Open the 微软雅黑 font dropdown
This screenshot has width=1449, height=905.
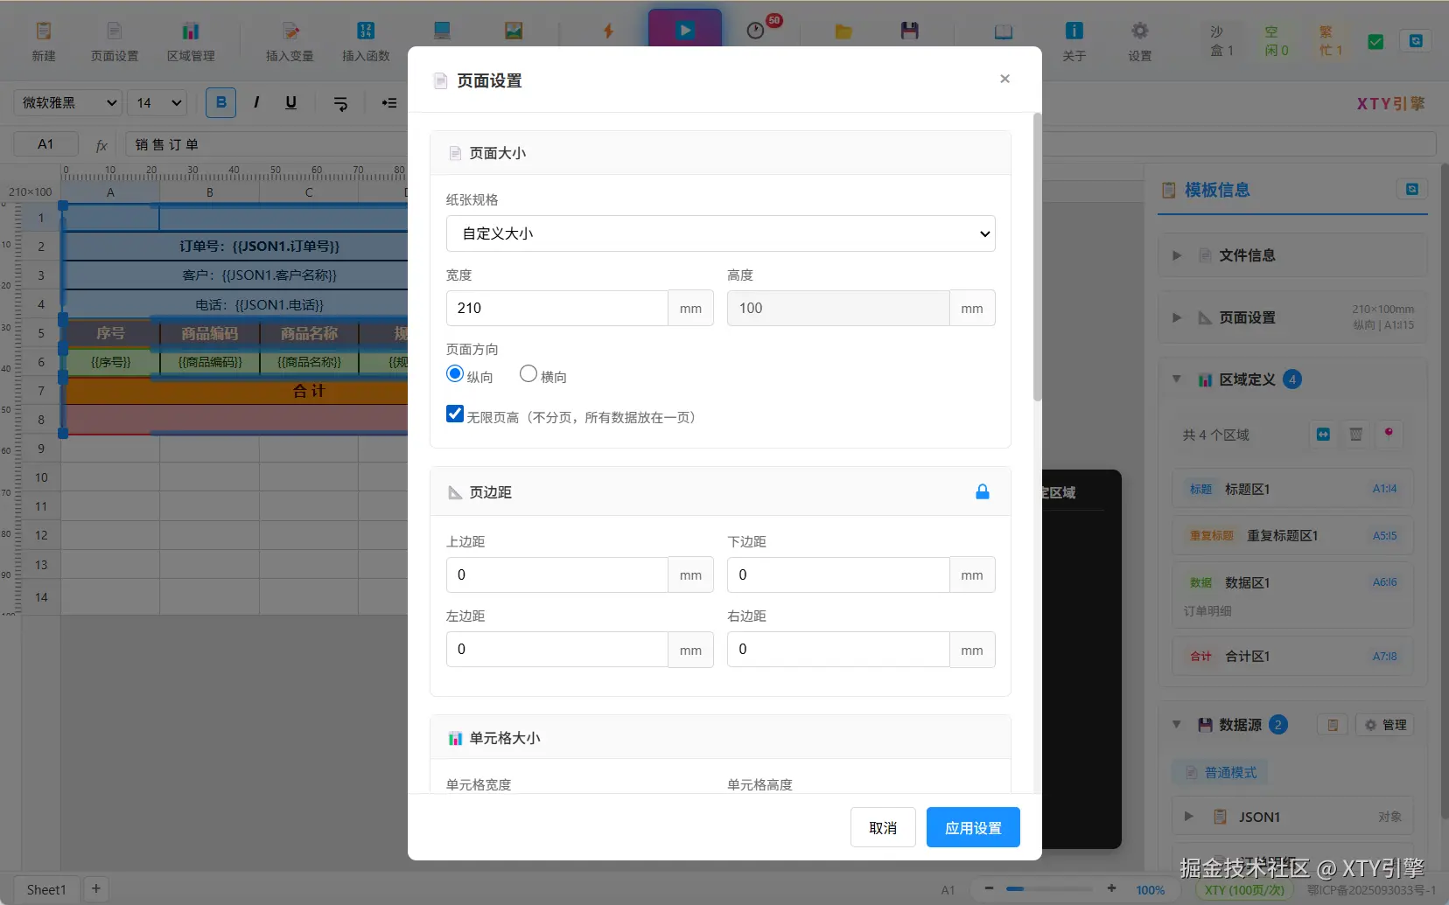67,102
